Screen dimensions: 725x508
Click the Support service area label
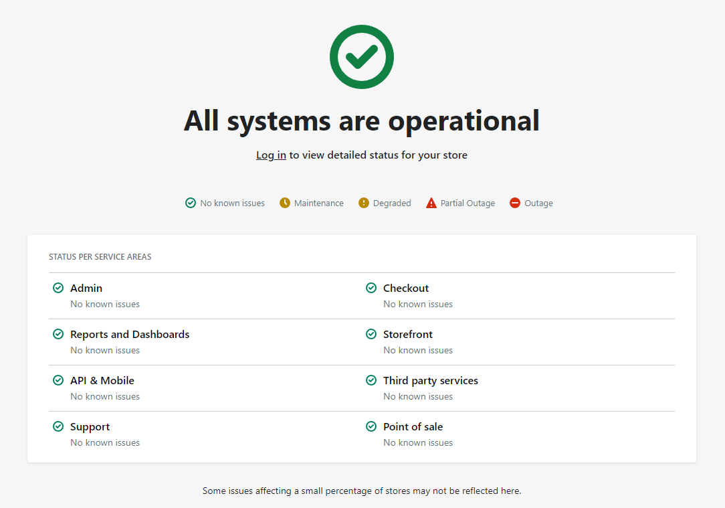click(x=90, y=426)
